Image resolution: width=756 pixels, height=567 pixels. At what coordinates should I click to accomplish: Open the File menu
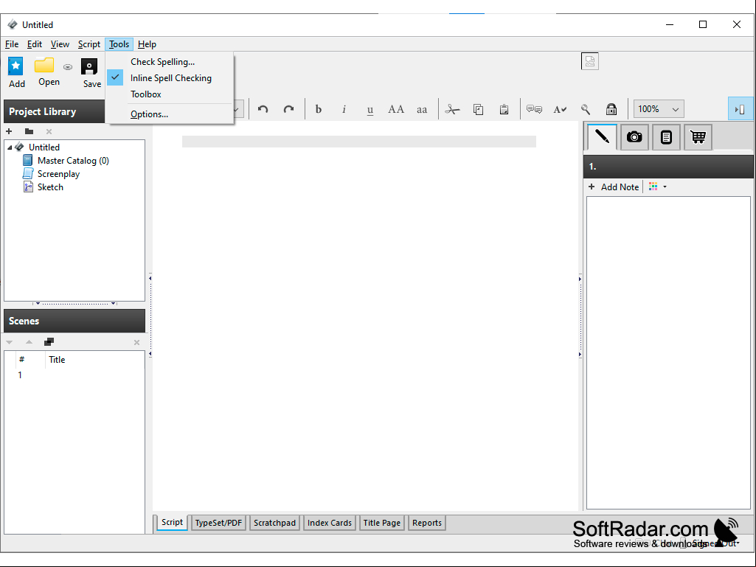click(12, 44)
